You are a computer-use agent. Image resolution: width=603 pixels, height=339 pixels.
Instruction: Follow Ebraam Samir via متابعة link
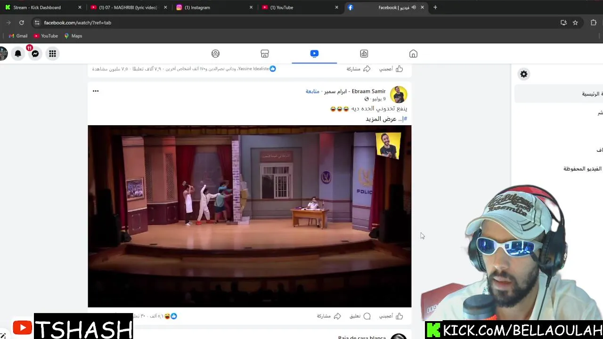click(312, 91)
